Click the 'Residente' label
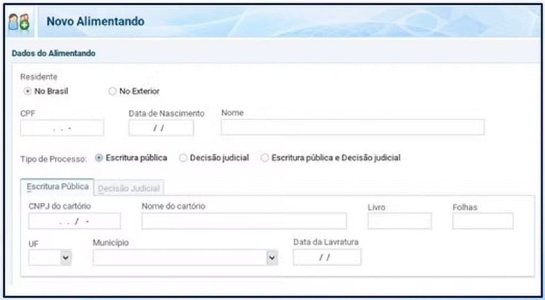The height and width of the screenshot is (300, 545). pos(39,77)
